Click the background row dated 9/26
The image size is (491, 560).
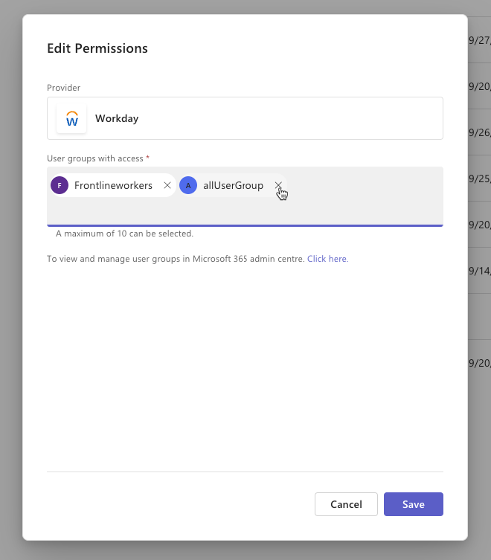(479, 132)
